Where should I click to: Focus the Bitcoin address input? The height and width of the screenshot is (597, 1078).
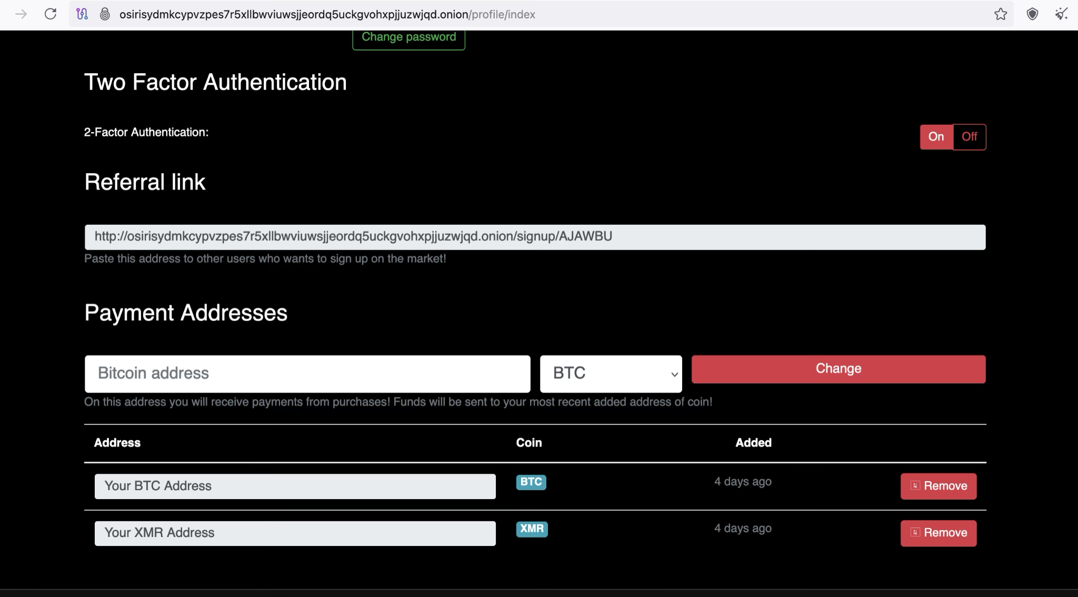[307, 374]
